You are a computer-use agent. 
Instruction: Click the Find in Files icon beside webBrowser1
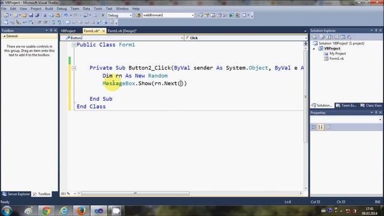coord(138,15)
